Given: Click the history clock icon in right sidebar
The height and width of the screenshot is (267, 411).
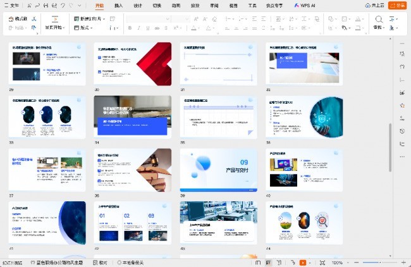Looking at the screenshot, I should pos(402,131).
